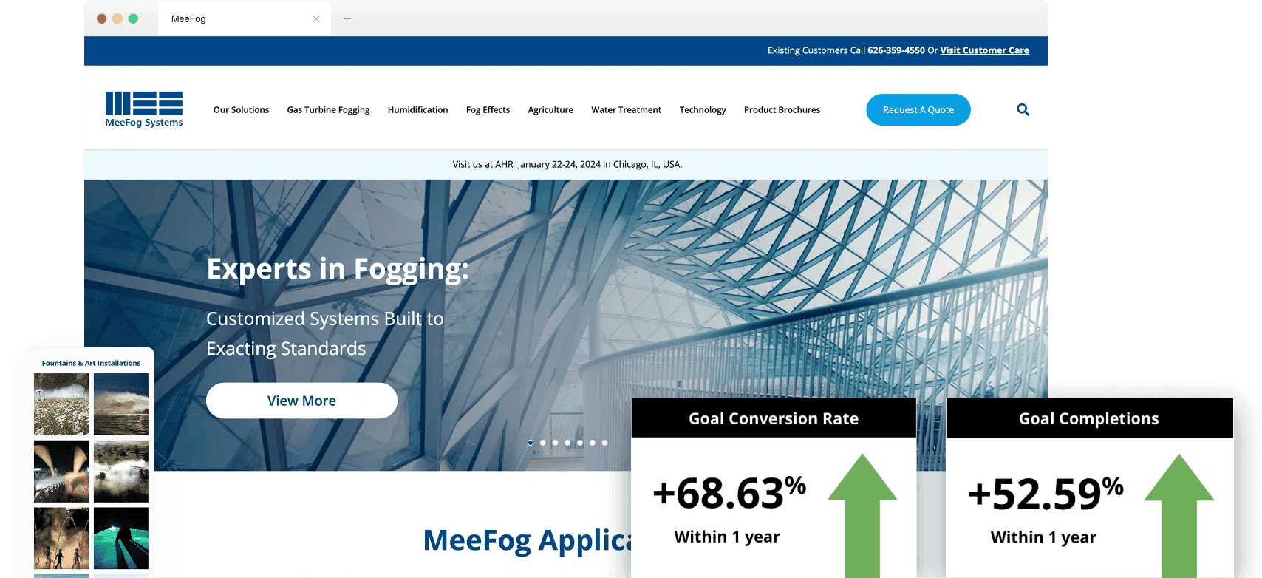Follow the Visit Customer Care link
This screenshot has width=1262, height=578.
click(984, 50)
